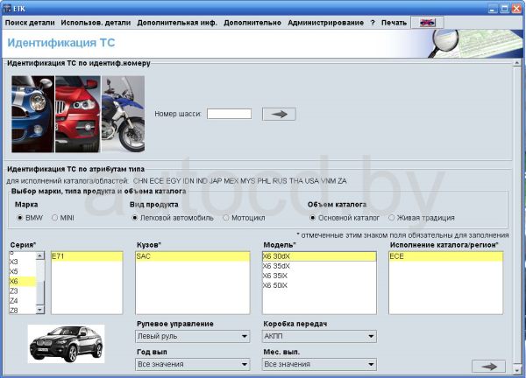The image size is (526, 378).
Task: Select the BMW brand radio button
Action: (x=20, y=218)
